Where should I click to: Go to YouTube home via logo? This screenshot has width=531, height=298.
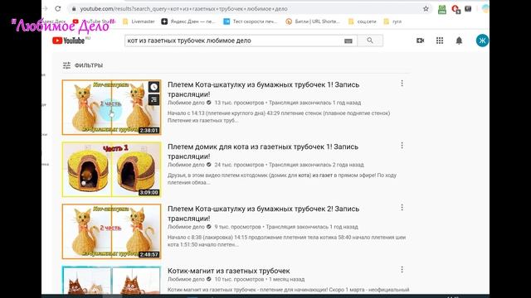[69, 41]
